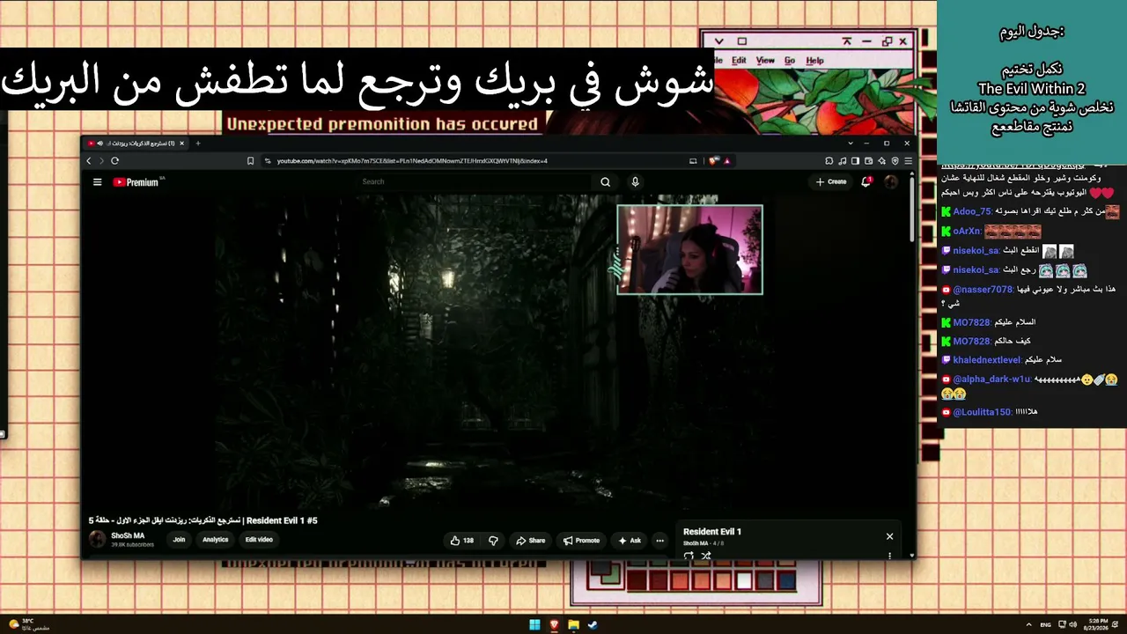Click the streamer webcam overlay
The height and width of the screenshot is (634, 1127).
point(689,250)
